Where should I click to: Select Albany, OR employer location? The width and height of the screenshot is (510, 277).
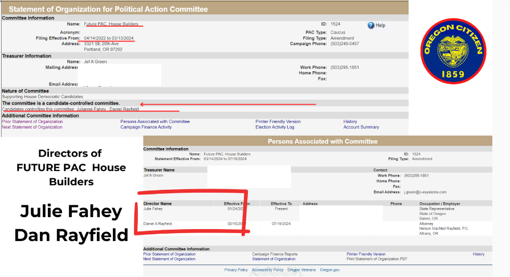tap(429, 233)
